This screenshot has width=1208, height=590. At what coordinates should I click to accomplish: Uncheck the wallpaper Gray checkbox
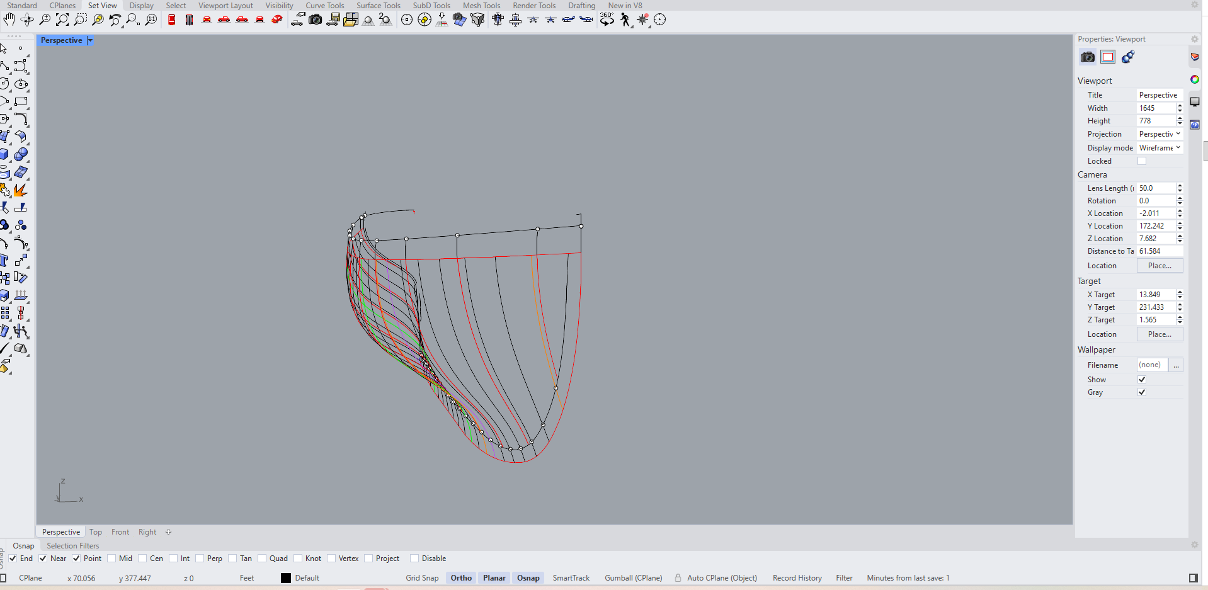coord(1142,392)
